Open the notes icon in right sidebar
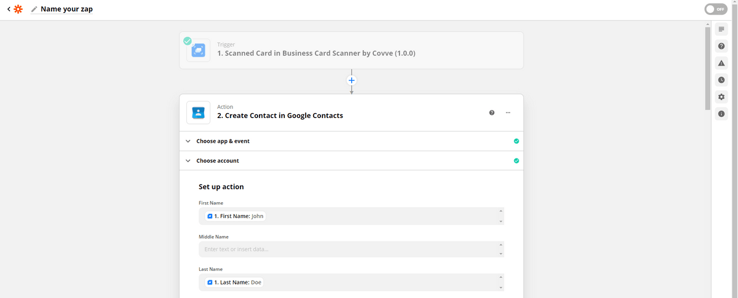Image resolution: width=738 pixels, height=298 pixels. coord(721,29)
